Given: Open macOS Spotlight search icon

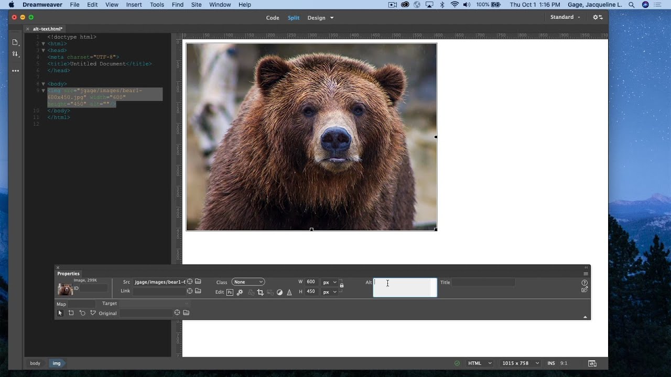Looking at the screenshot, I should point(632,5).
